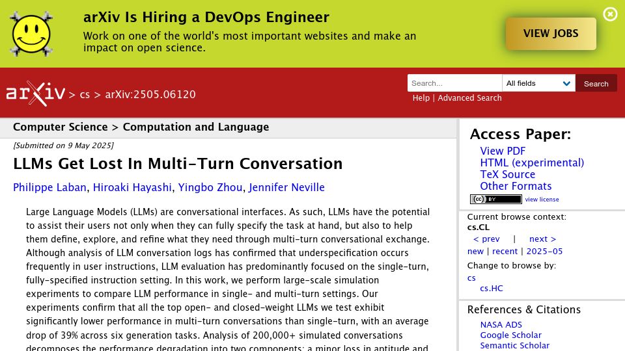Open Other Formats link
Screen dimensions: 625x351
point(516,186)
